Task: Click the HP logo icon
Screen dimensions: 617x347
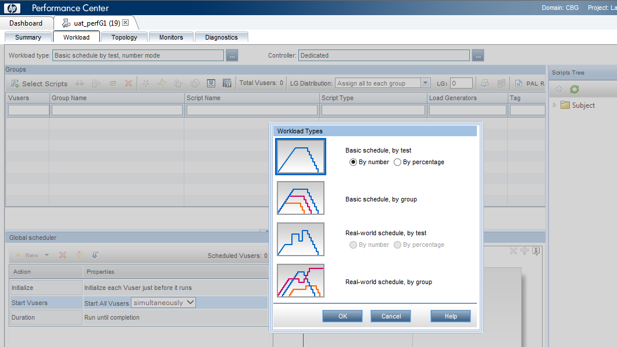Action: 12,8
